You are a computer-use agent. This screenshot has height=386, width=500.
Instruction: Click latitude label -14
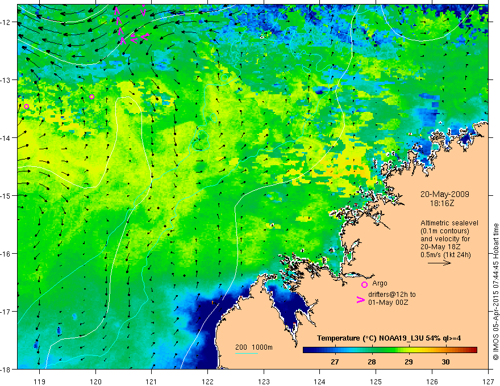click(6, 138)
